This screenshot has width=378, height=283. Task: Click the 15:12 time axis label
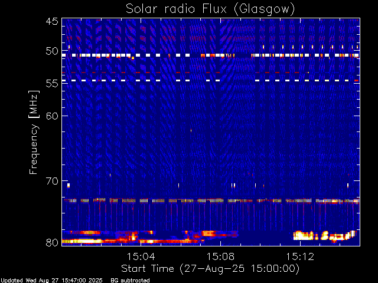pyautogui.click(x=300, y=256)
